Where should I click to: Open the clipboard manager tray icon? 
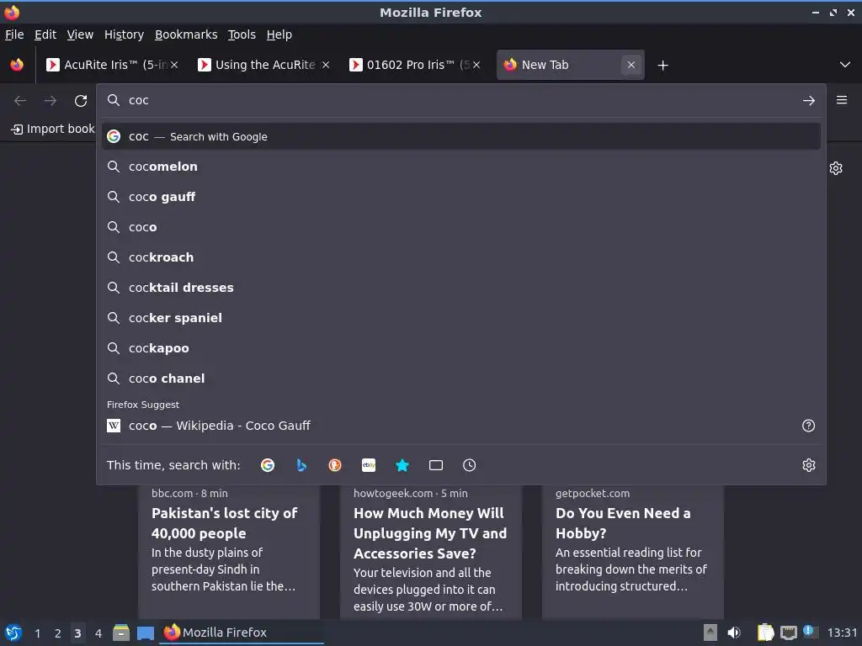click(x=765, y=633)
